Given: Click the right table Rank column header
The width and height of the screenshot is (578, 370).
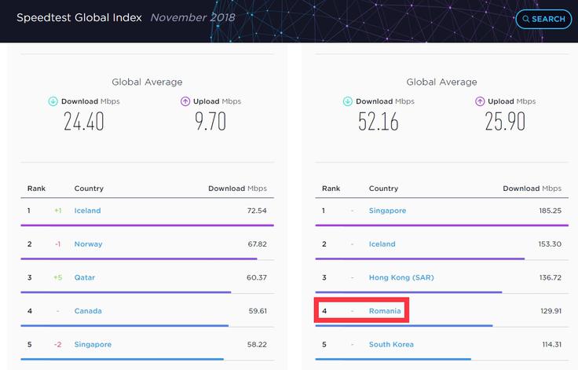Looking at the screenshot, I should [331, 189].
